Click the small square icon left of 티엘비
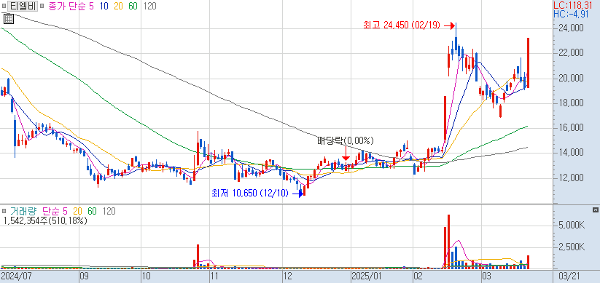Screen dimensions: 600x283 pyautogui.click(x=4, y=6)
